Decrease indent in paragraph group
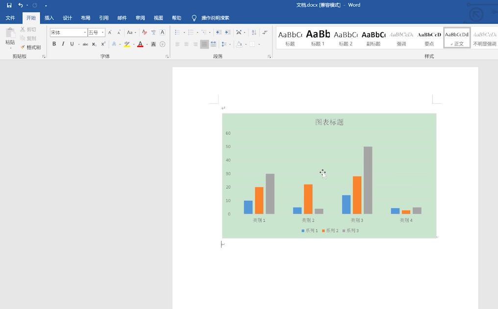Viewport: 498px width, 309px height. tap(219, 32)
